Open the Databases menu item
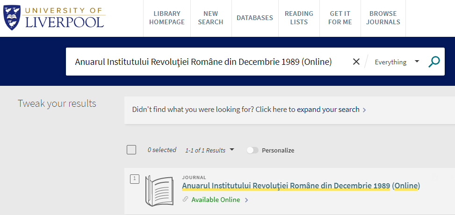 pyautogui.click(x=255, y=18)
